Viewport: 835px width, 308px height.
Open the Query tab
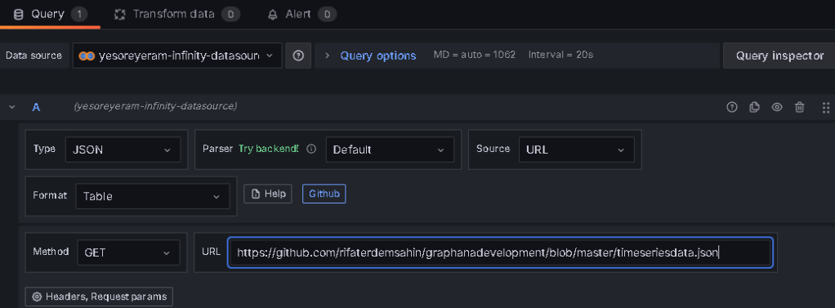[x=50, y=15]
